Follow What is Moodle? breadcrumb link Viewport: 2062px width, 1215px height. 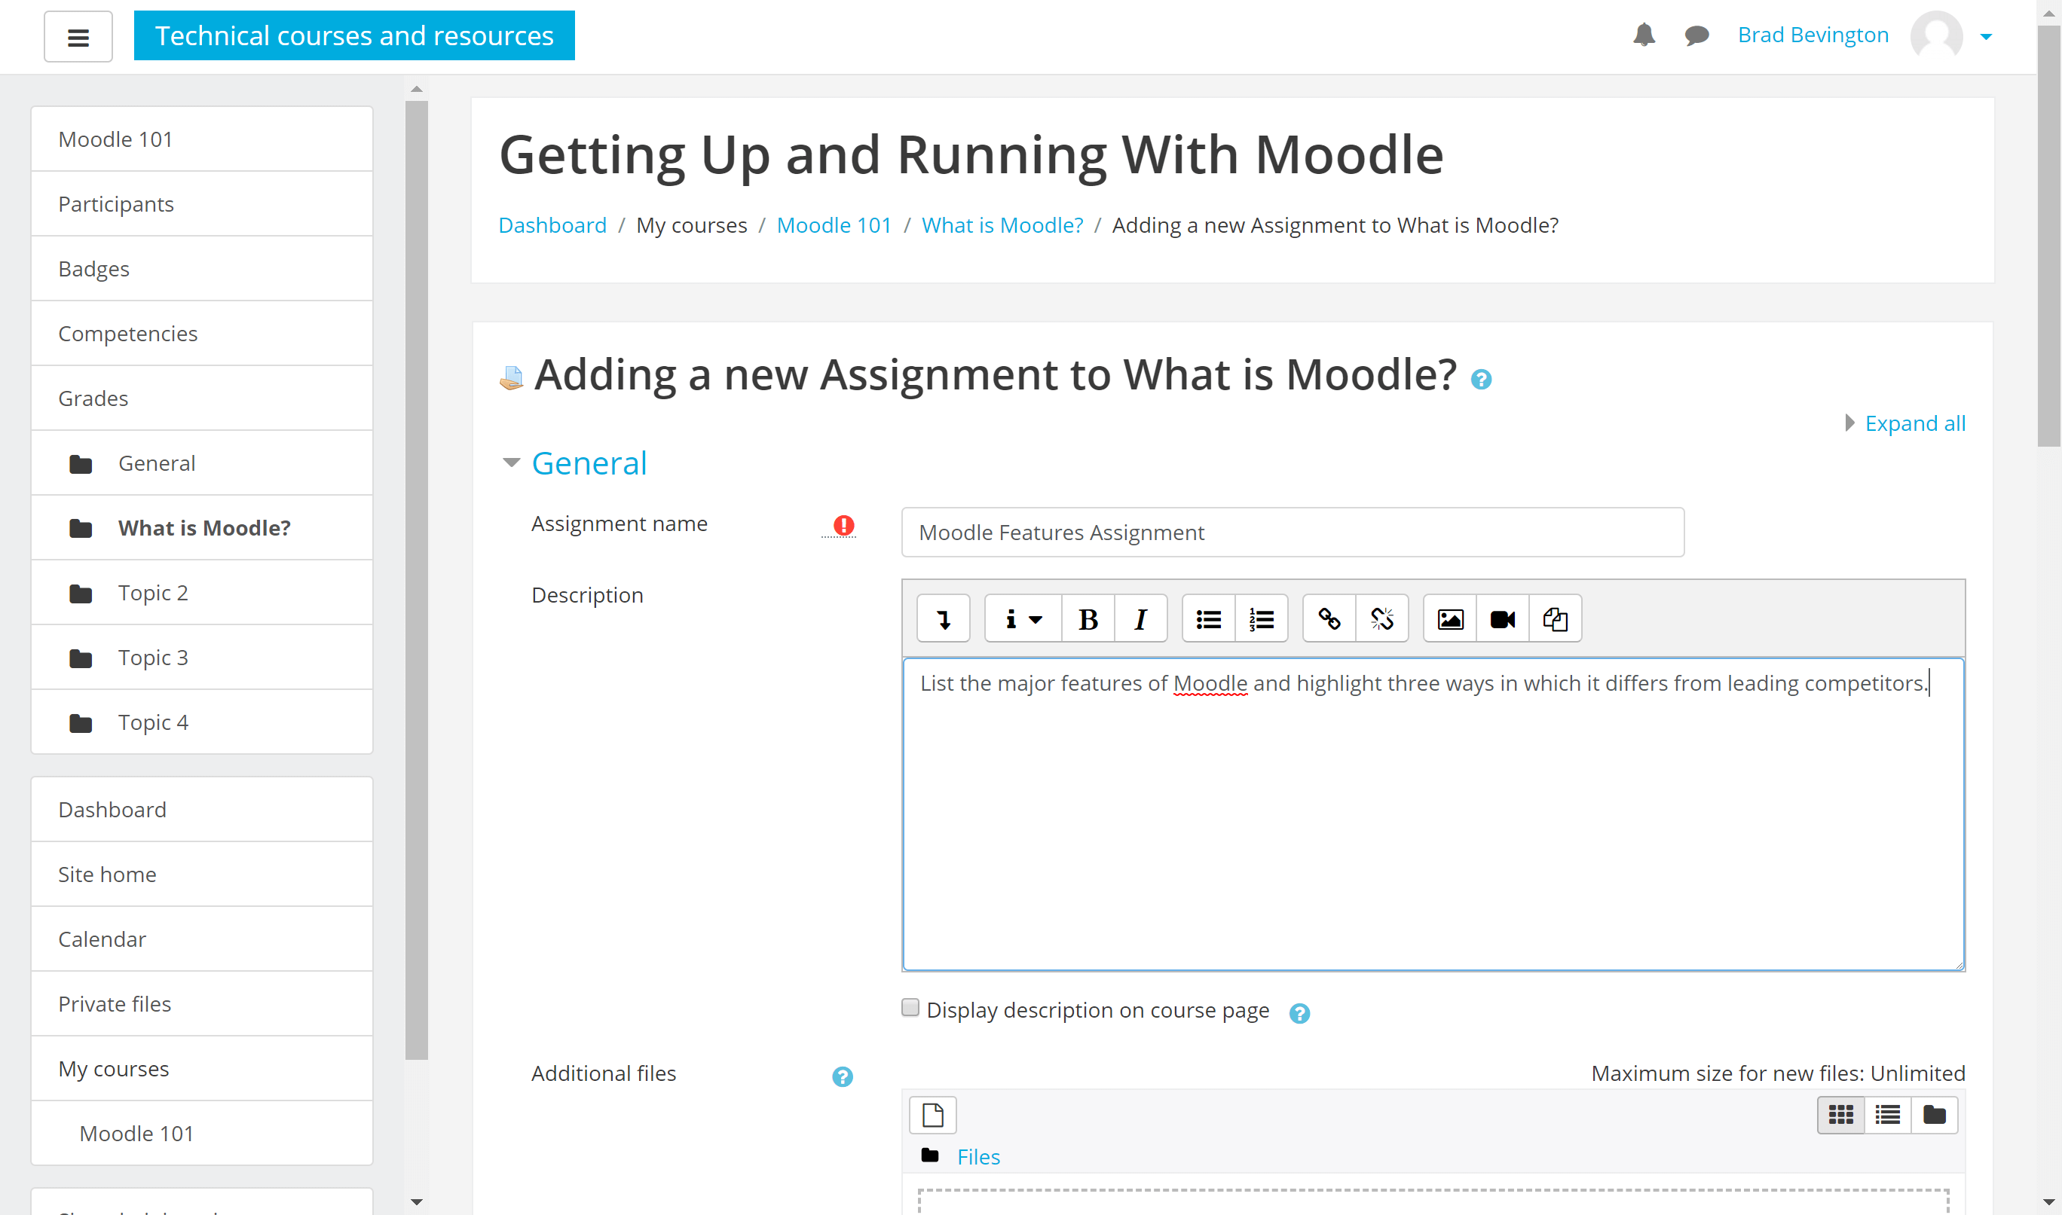click(x=1002, y=225)
